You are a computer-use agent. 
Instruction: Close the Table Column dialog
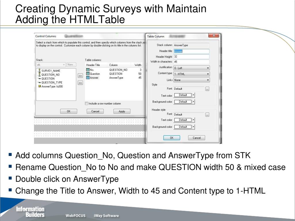click(x=214, y=35)
